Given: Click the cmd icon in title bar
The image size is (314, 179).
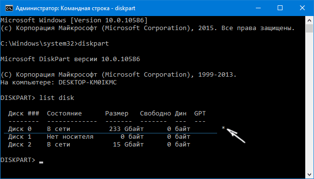Looking at the screenshot, I should click(9, 8).
